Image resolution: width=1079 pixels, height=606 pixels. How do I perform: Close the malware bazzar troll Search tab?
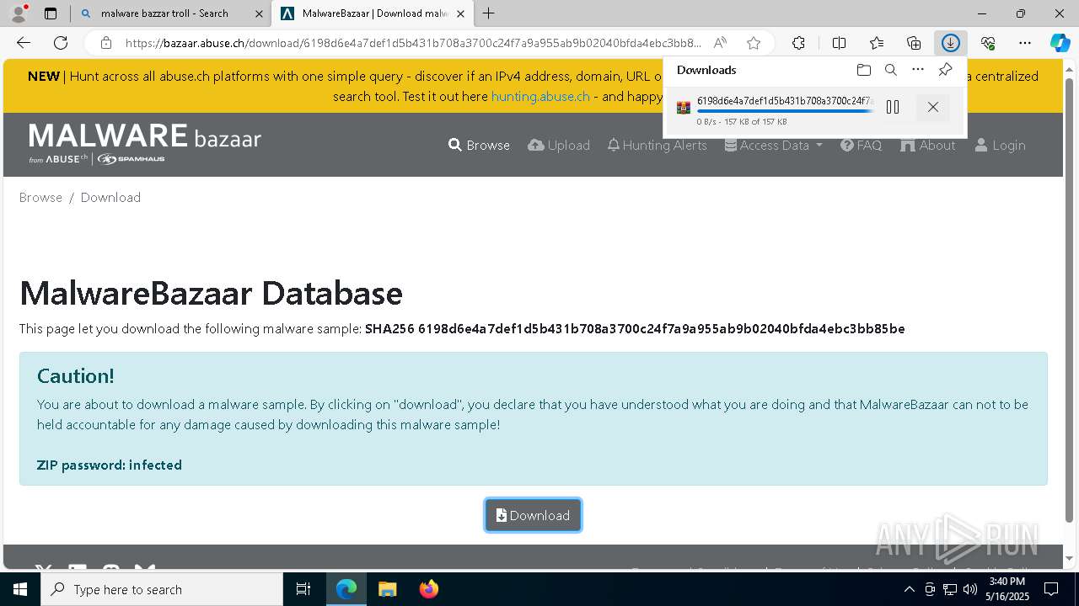(x=259, y=13)
